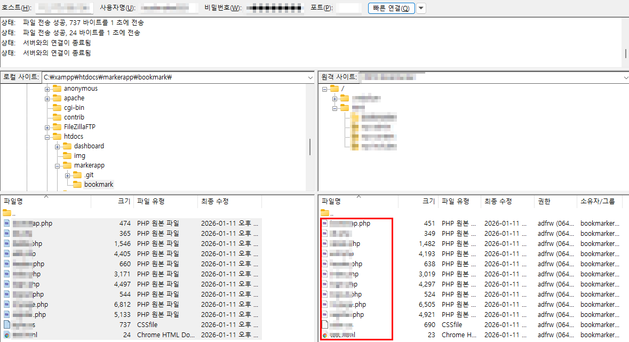Select the CSSfile icon in local file list

[x=7, y=324]
